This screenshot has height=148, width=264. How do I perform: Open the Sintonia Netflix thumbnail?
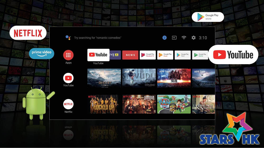[139, 104]
